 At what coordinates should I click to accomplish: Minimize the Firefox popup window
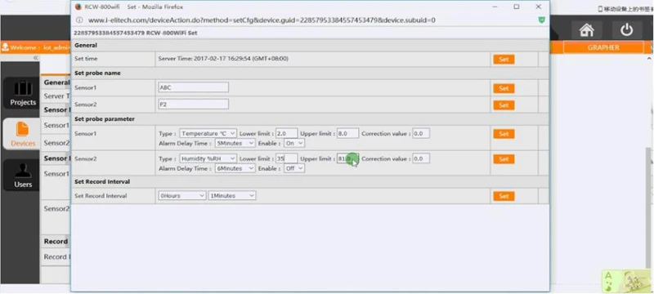click(495, 7)
